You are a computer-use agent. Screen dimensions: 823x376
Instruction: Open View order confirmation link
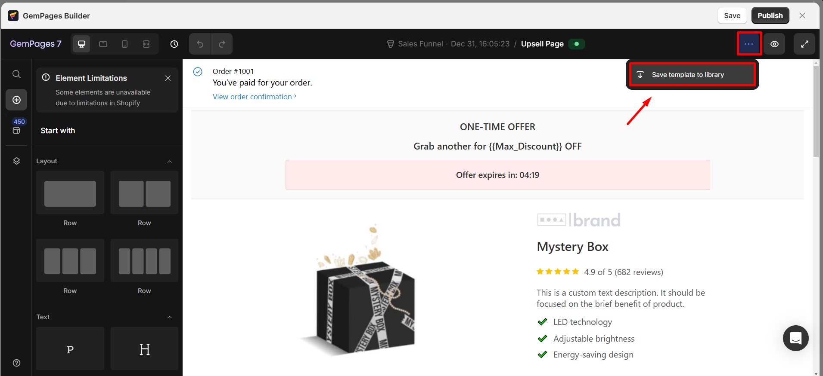click(x=252, y=96)
